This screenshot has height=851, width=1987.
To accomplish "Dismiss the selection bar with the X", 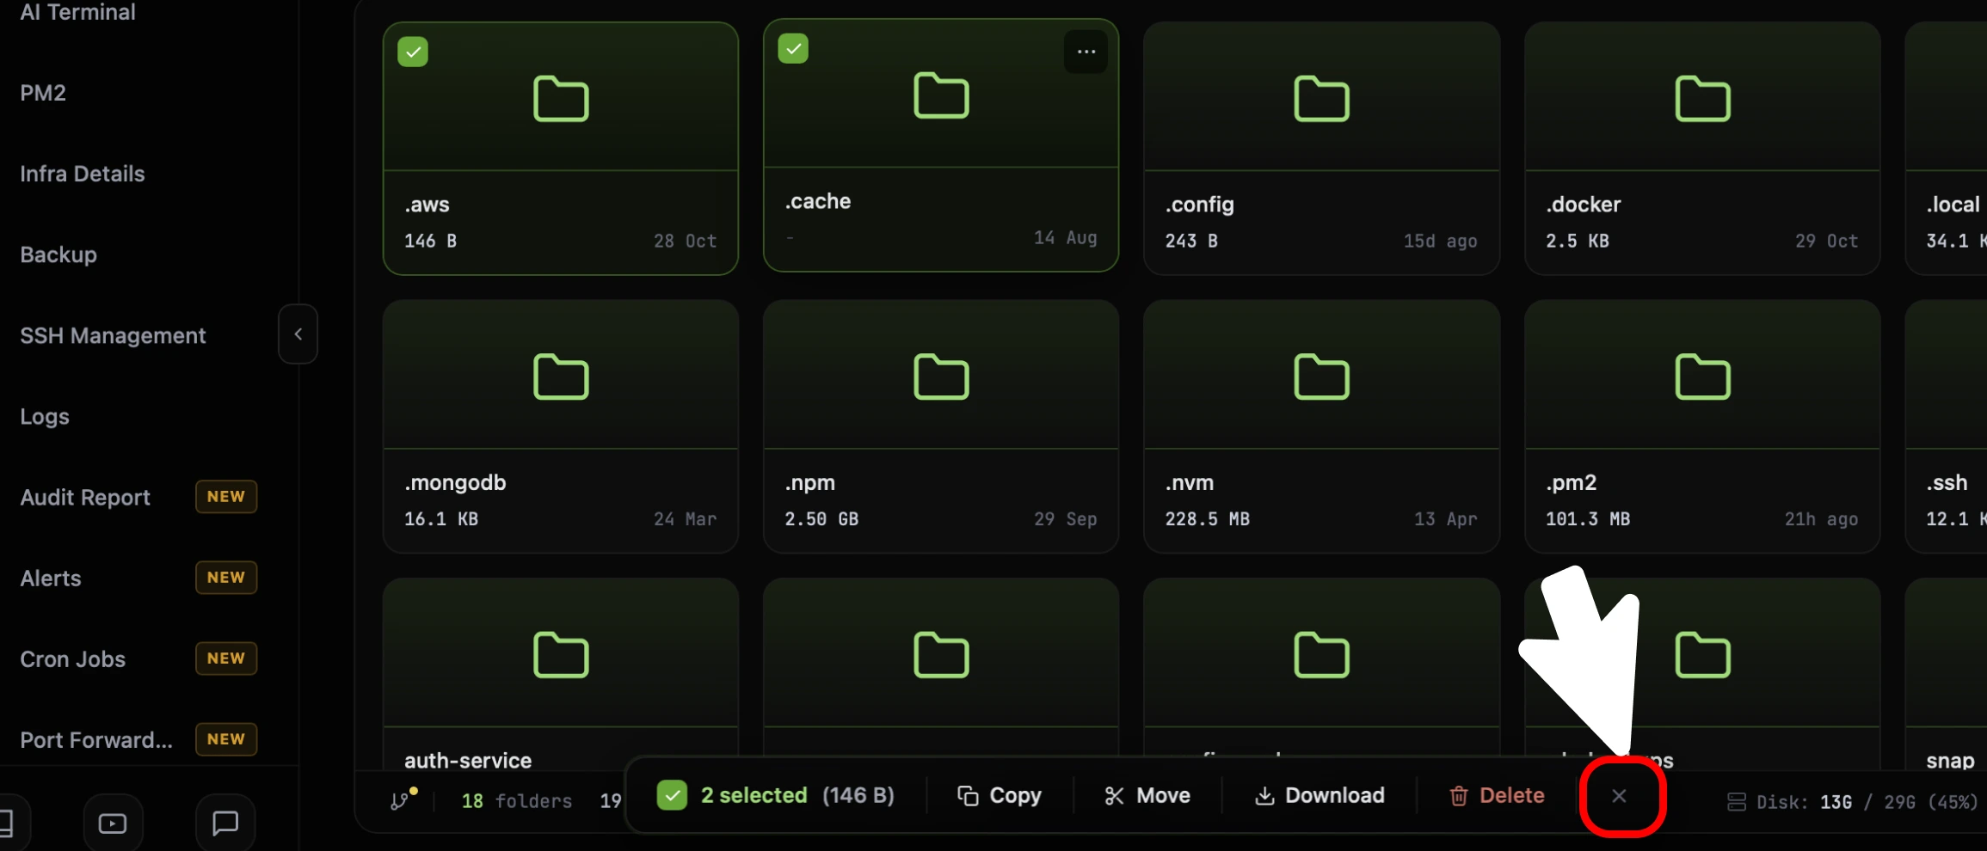I will coord(1619,796).
